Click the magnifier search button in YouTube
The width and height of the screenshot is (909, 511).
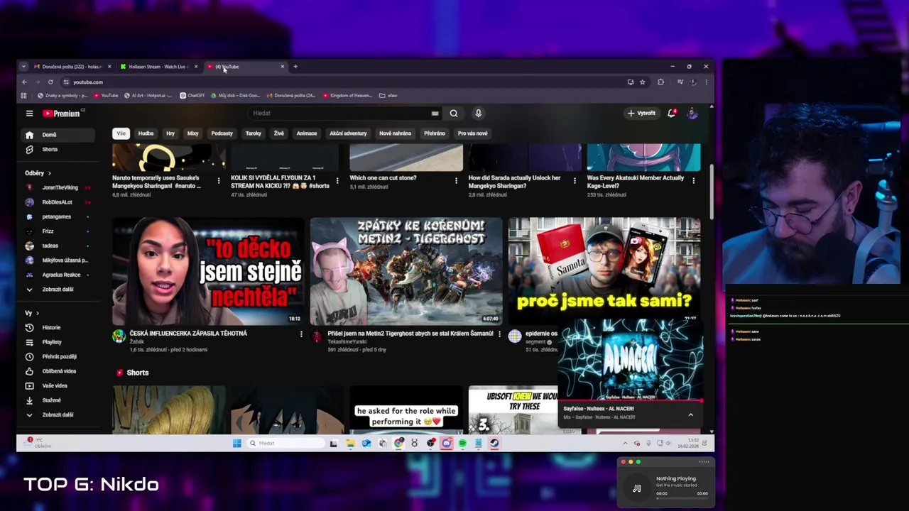coord(453,114)
